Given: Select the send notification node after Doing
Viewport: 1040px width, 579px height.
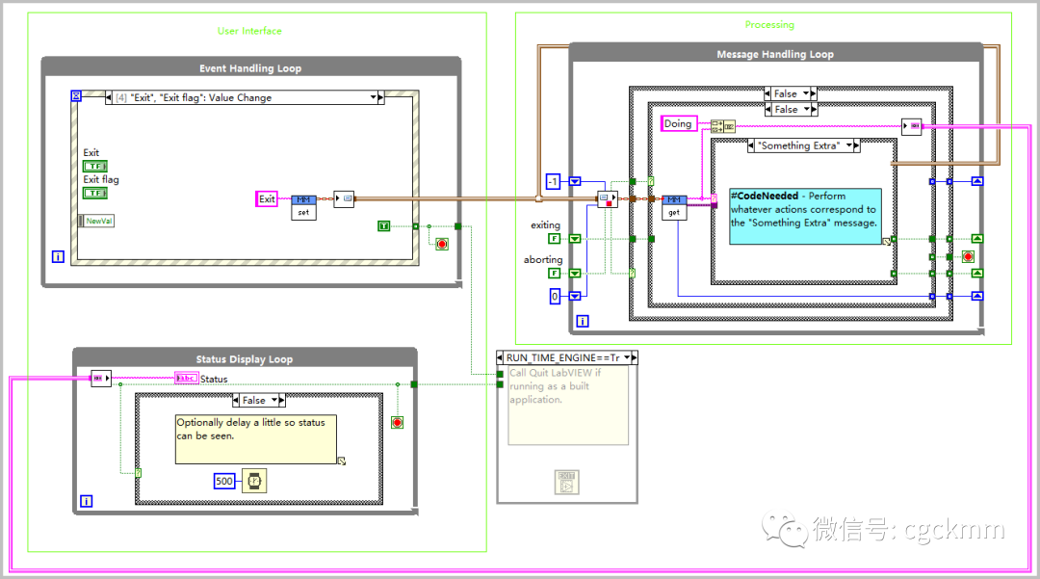Looking at the screenshot, I should (911, 126).
